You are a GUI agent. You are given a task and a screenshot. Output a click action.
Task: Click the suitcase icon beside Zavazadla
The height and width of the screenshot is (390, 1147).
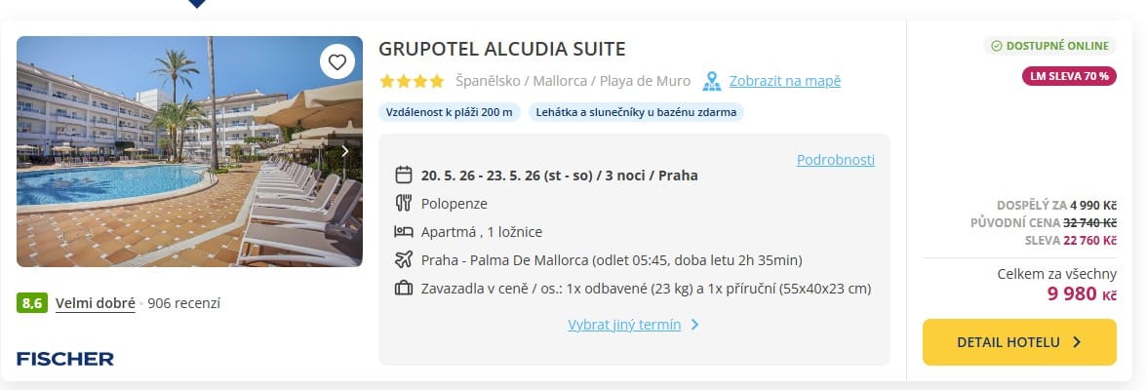point(404,289)
